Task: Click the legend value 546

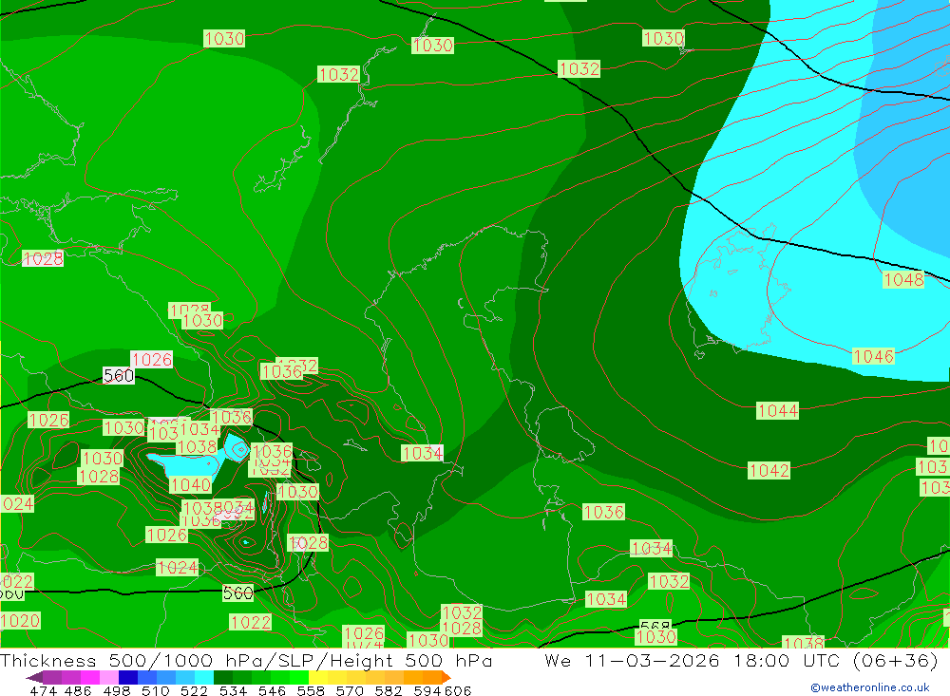Action: pos(272,690)
